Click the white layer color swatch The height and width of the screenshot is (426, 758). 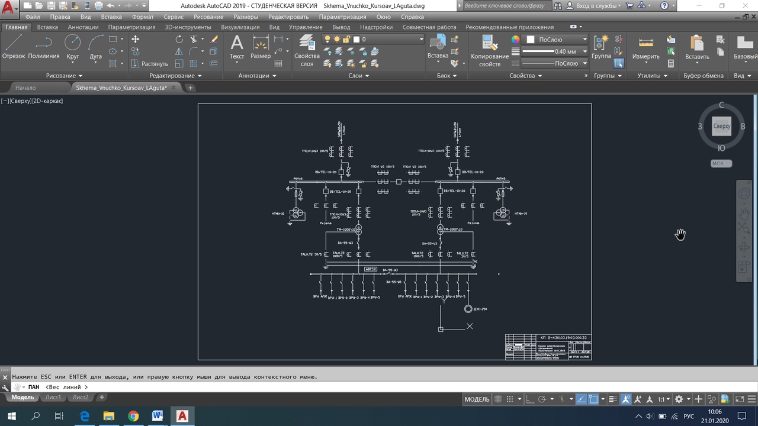356,39
